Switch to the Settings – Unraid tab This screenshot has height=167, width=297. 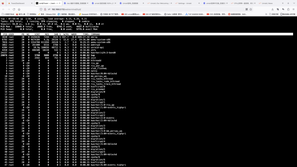coord(188,3)
